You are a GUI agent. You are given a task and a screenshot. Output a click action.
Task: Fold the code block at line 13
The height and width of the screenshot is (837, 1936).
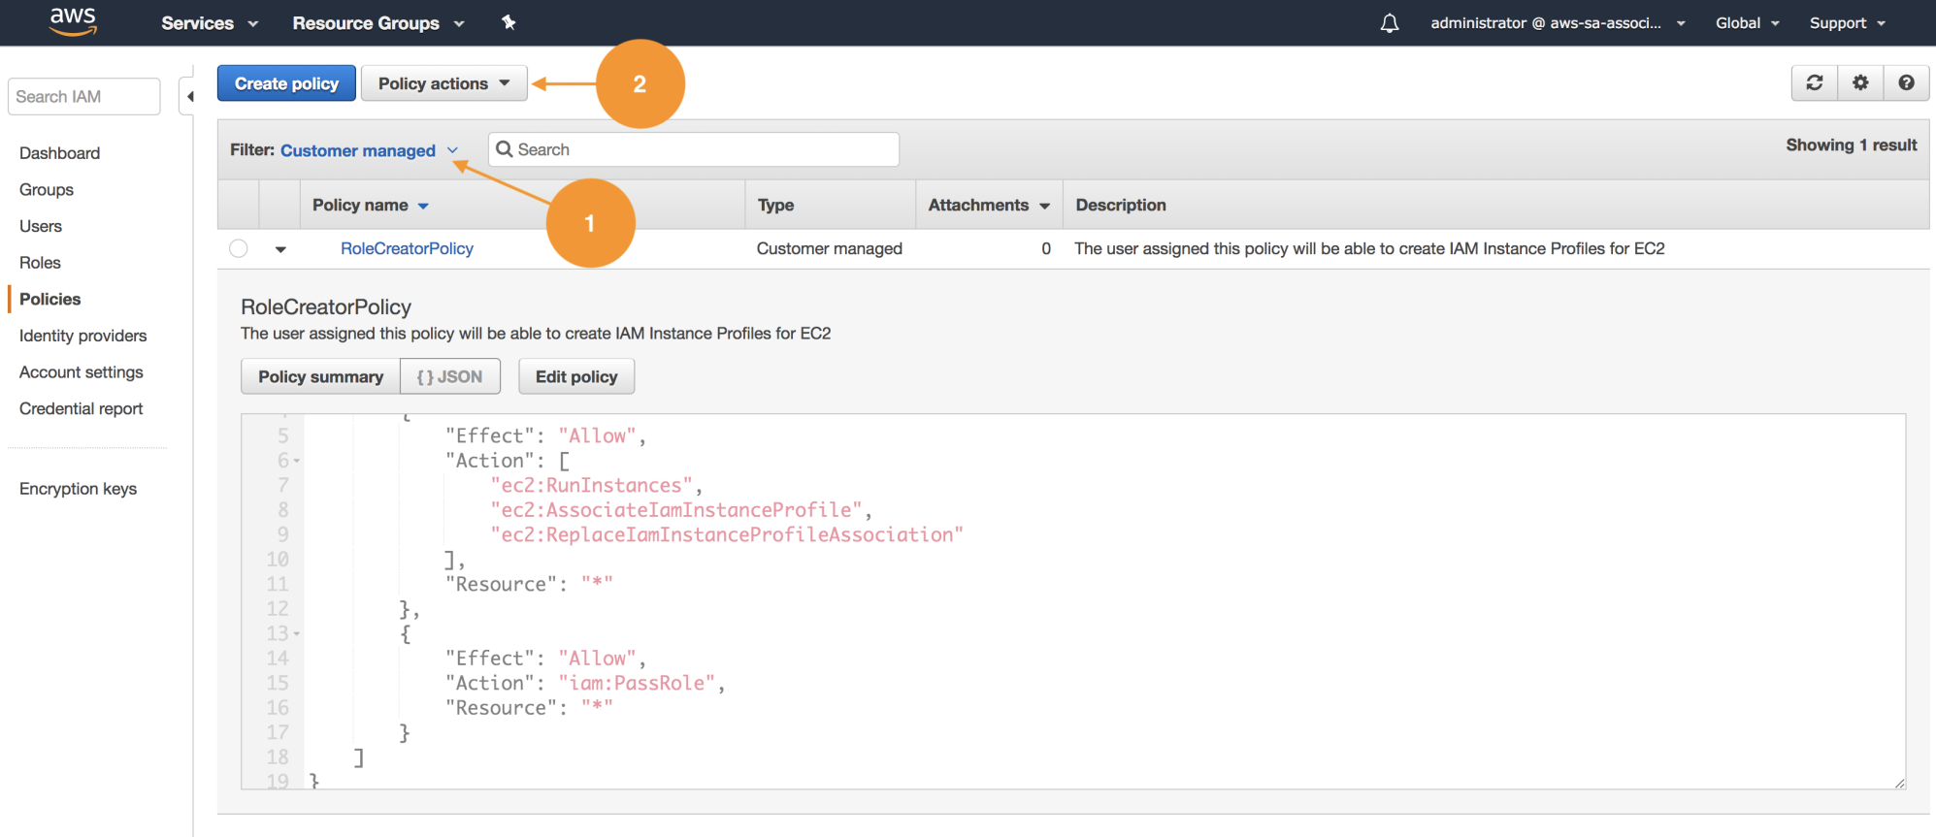[297, 633]
